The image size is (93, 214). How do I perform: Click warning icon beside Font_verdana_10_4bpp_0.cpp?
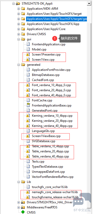point(28,85)
